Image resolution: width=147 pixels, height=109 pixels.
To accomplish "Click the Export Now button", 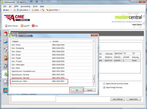I will tap(134, 99).
